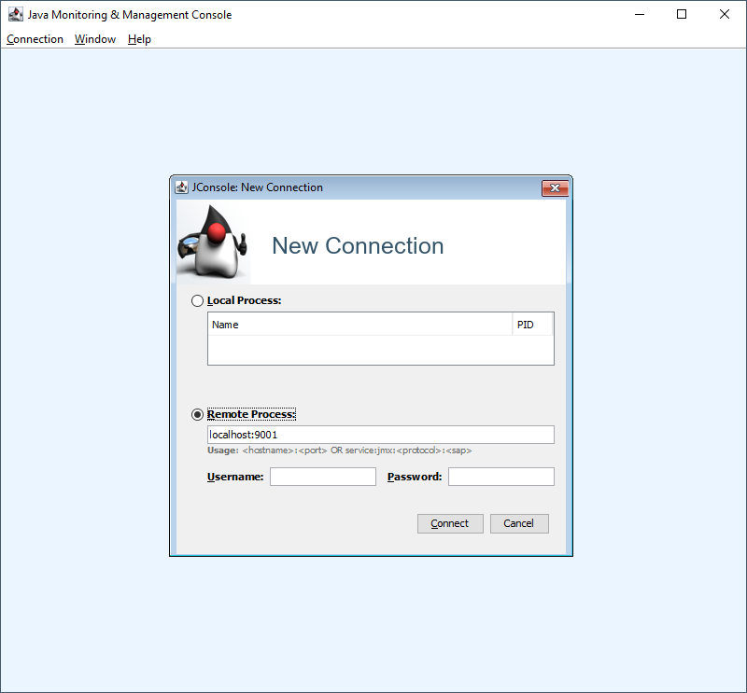The height and width of the screenshot is (693, 747).
Task: Click the empty local process list area
Action: click(380, 350)
